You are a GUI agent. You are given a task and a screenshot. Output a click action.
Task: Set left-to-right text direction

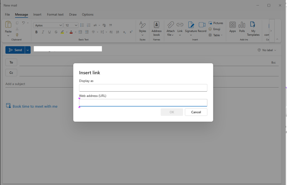[x=111, y=32]
